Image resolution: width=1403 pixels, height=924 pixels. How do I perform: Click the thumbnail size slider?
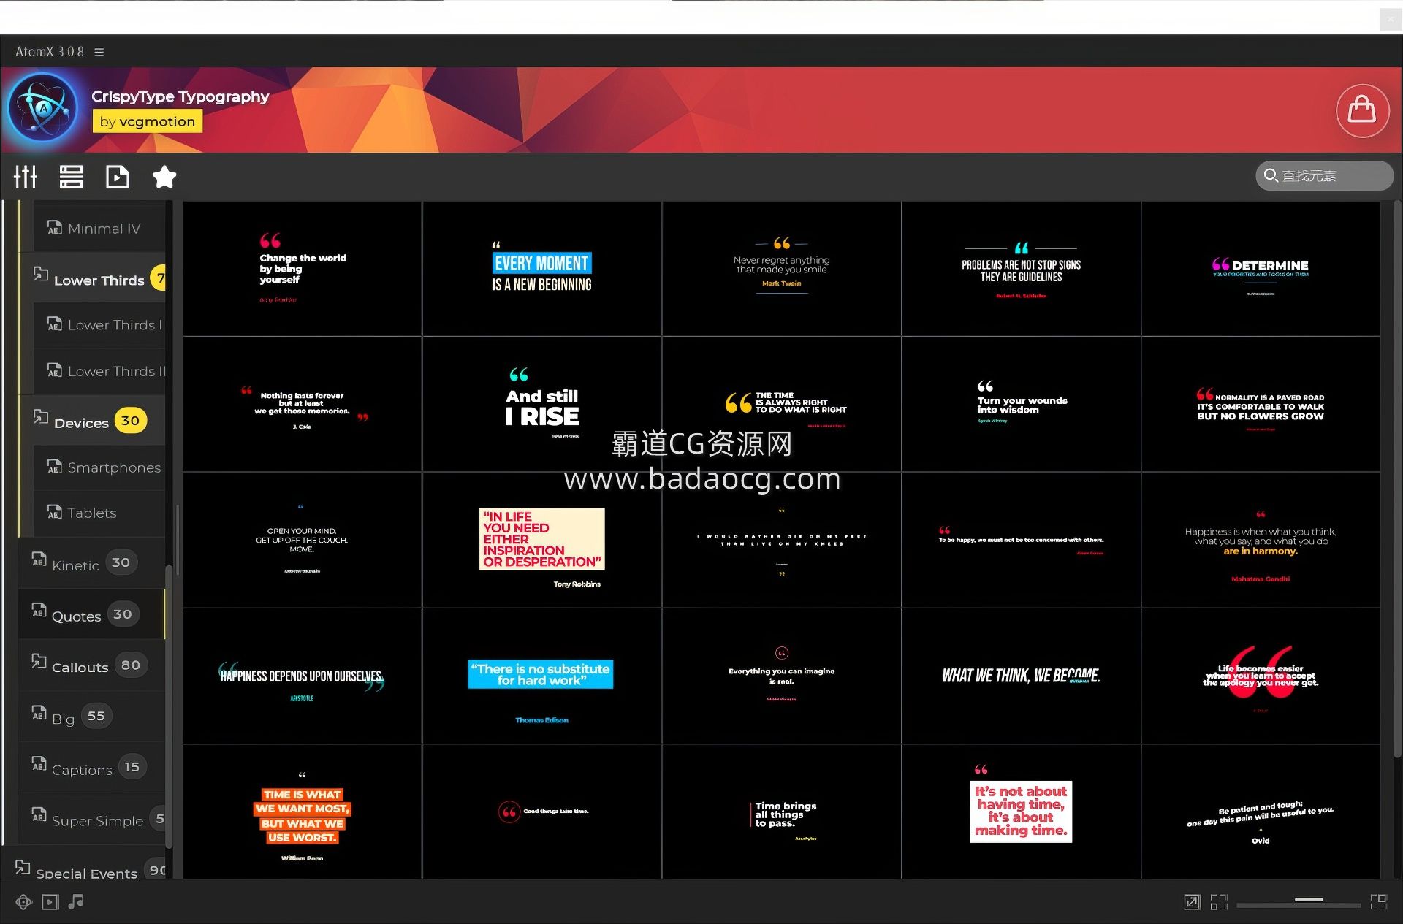[1299, 903]
